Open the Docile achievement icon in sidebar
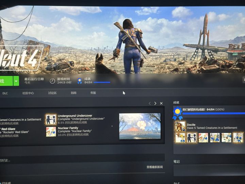Image resolution: width=245 pixels, height=184 pixels. pyautogui.click(x=180, y=126)
